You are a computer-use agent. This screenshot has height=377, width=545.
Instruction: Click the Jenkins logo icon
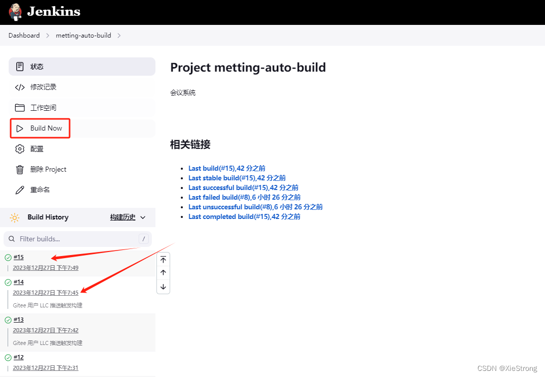point(15,11)
